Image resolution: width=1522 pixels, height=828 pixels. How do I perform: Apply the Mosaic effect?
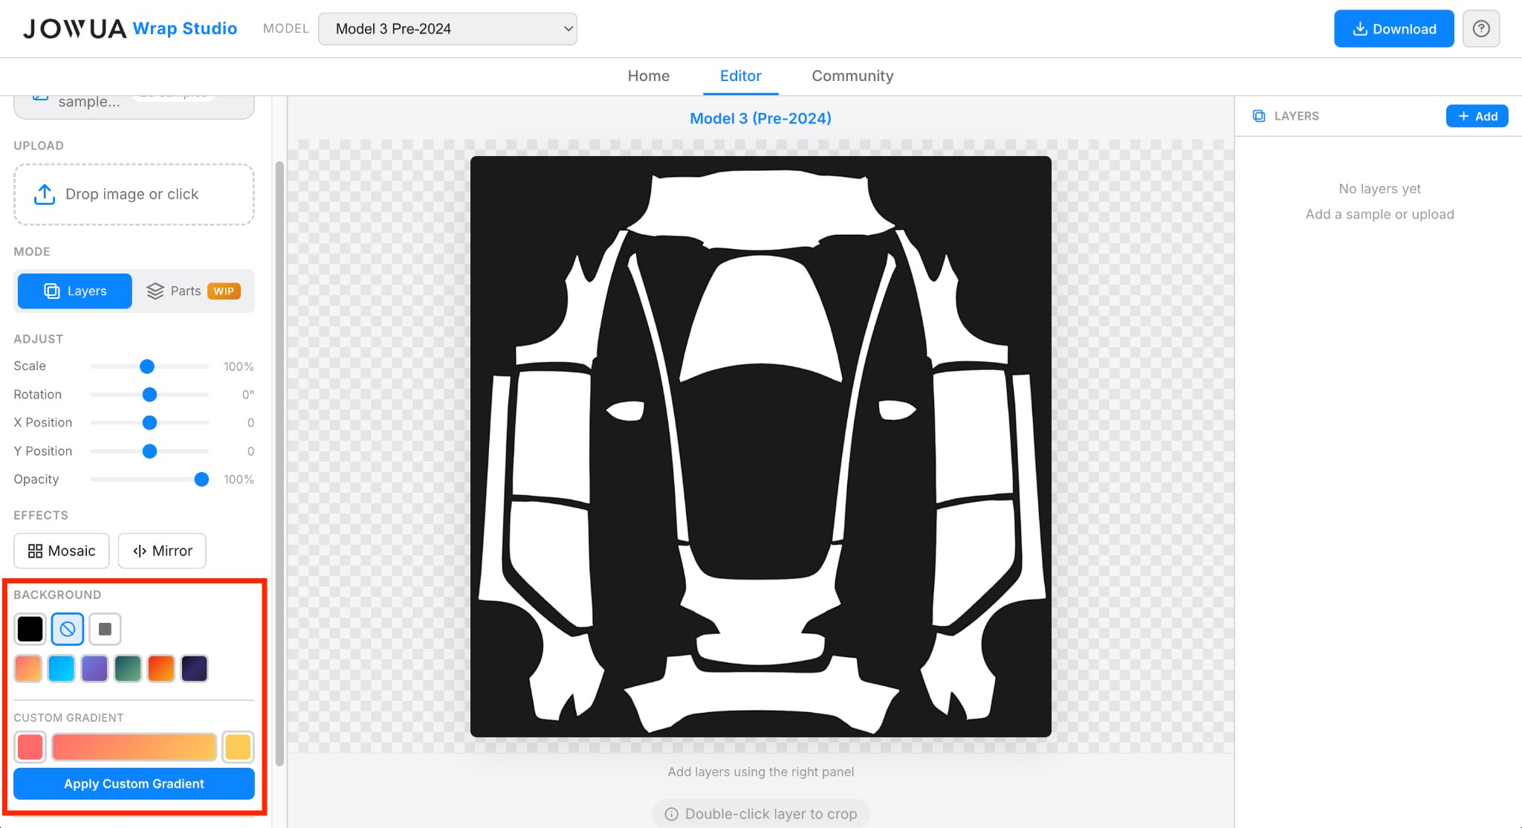pos(62,551)
